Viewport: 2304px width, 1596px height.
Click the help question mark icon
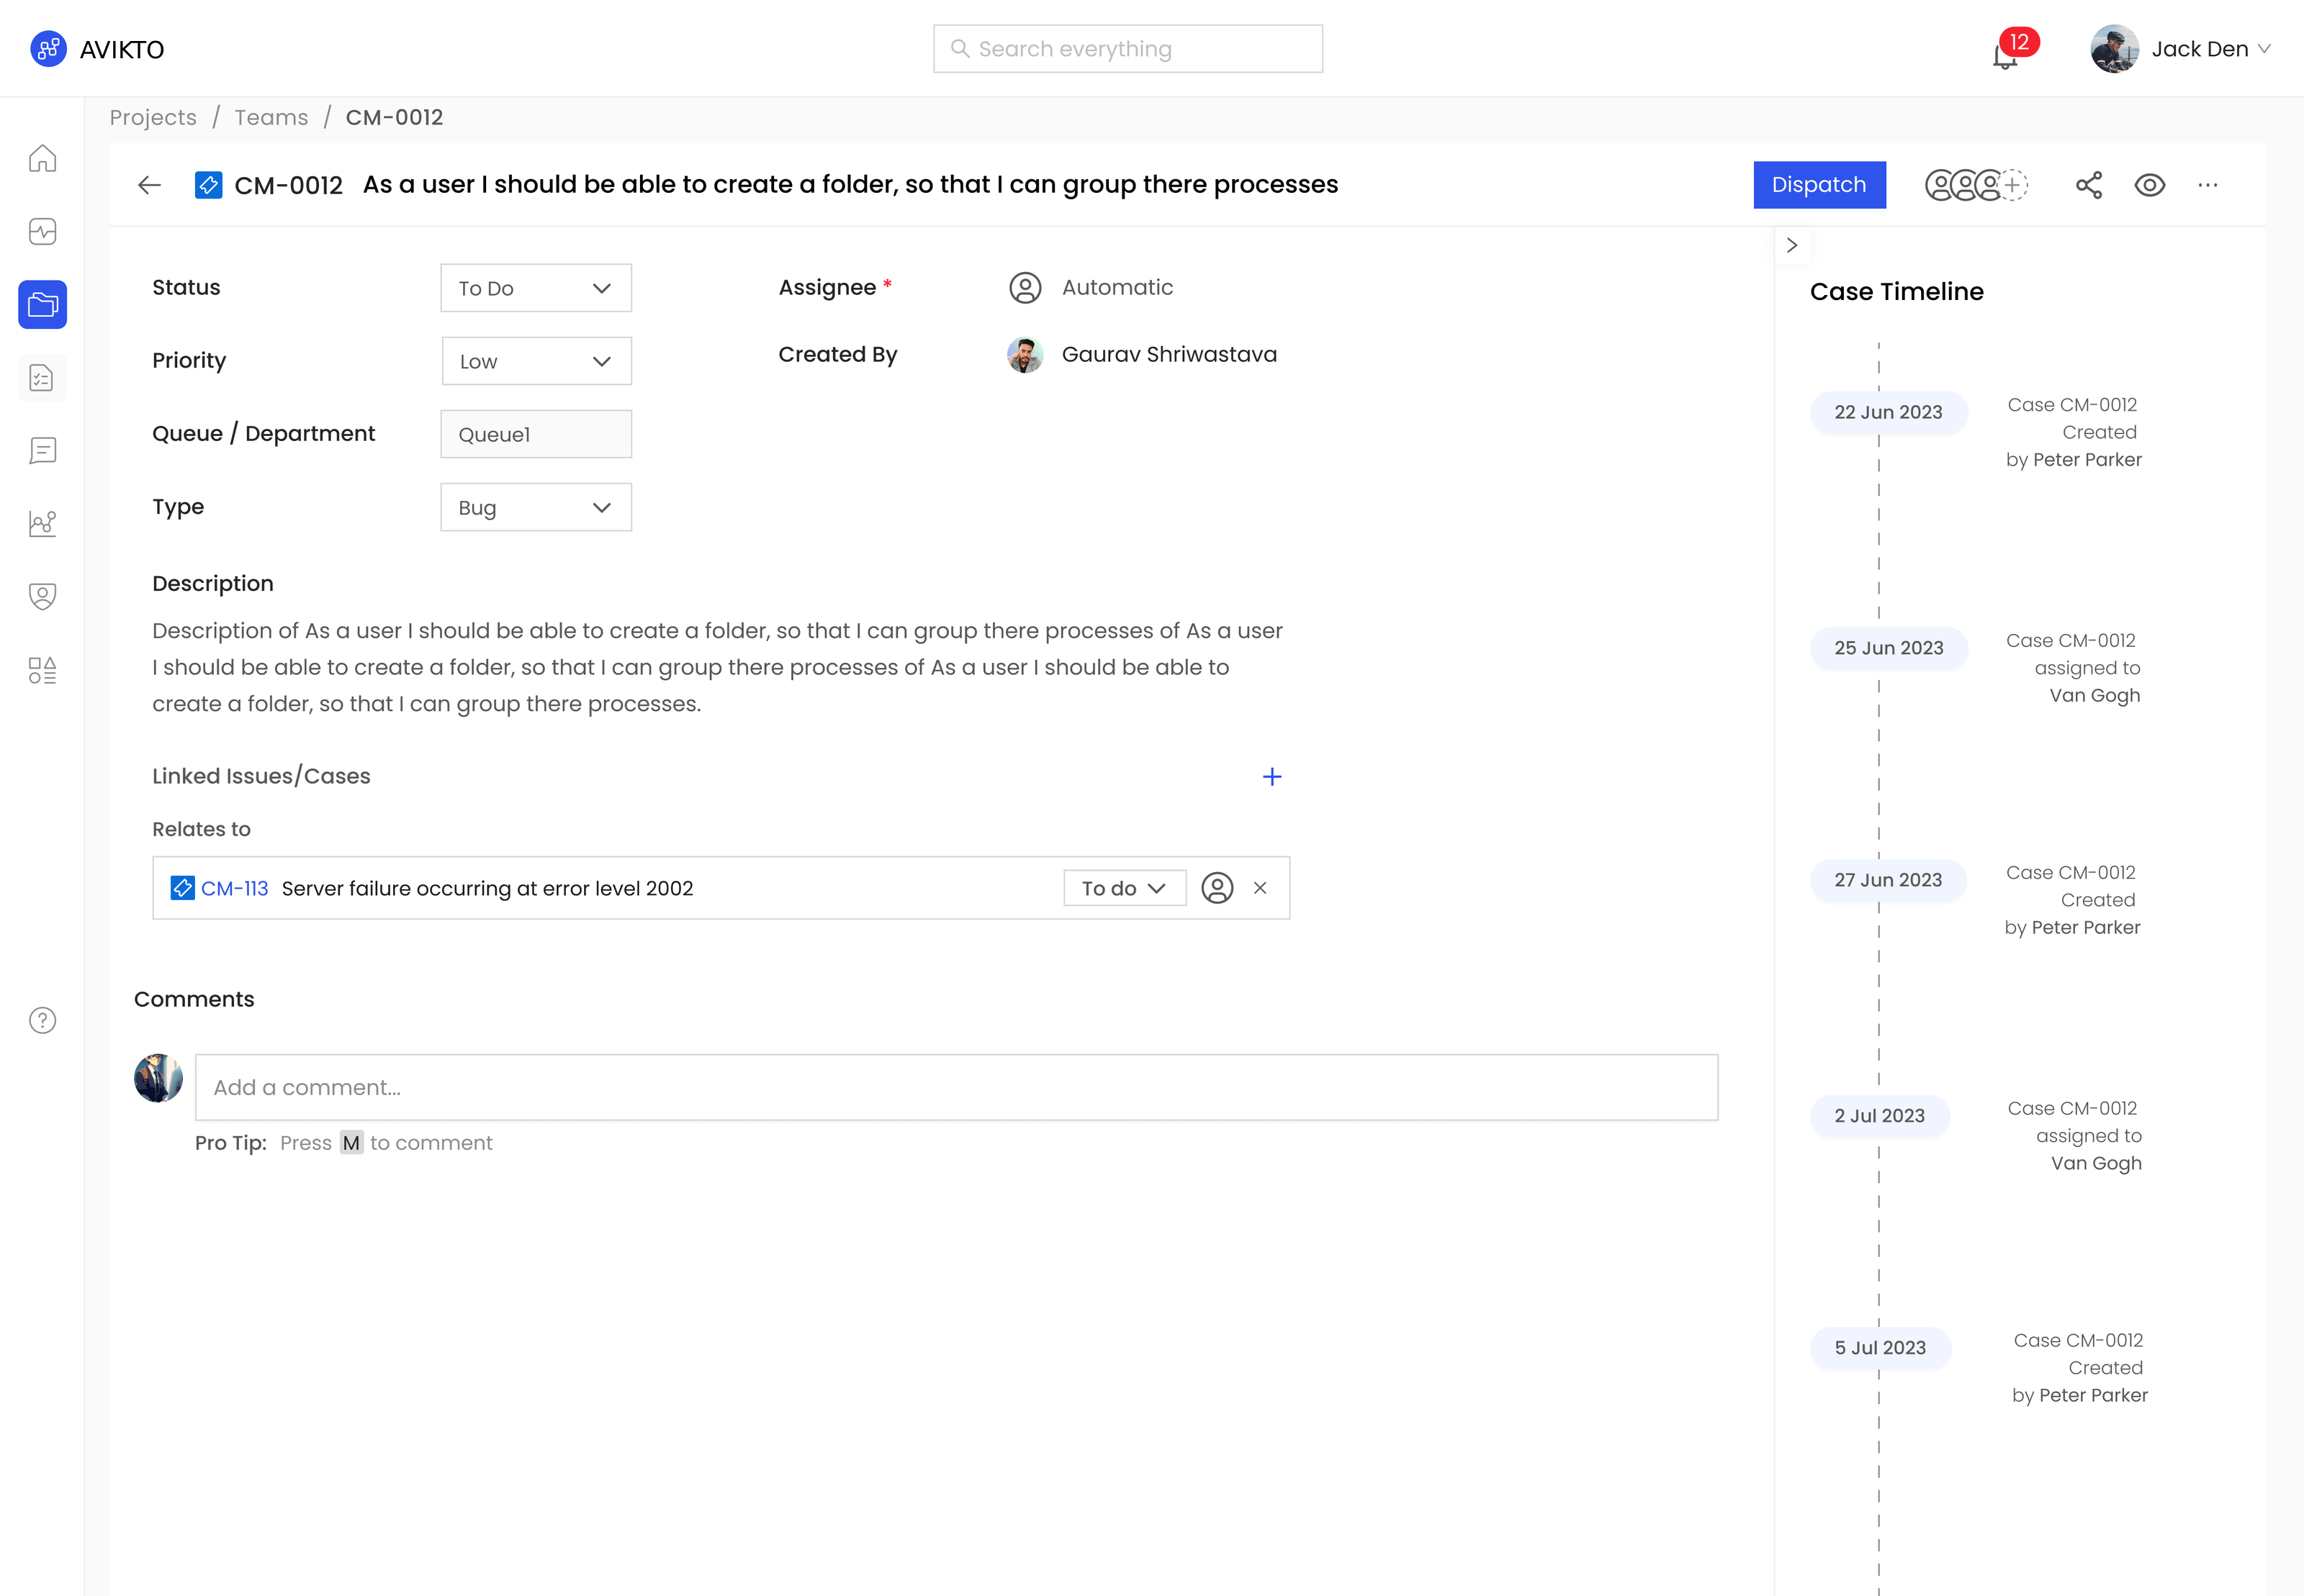pos(42,1020)
